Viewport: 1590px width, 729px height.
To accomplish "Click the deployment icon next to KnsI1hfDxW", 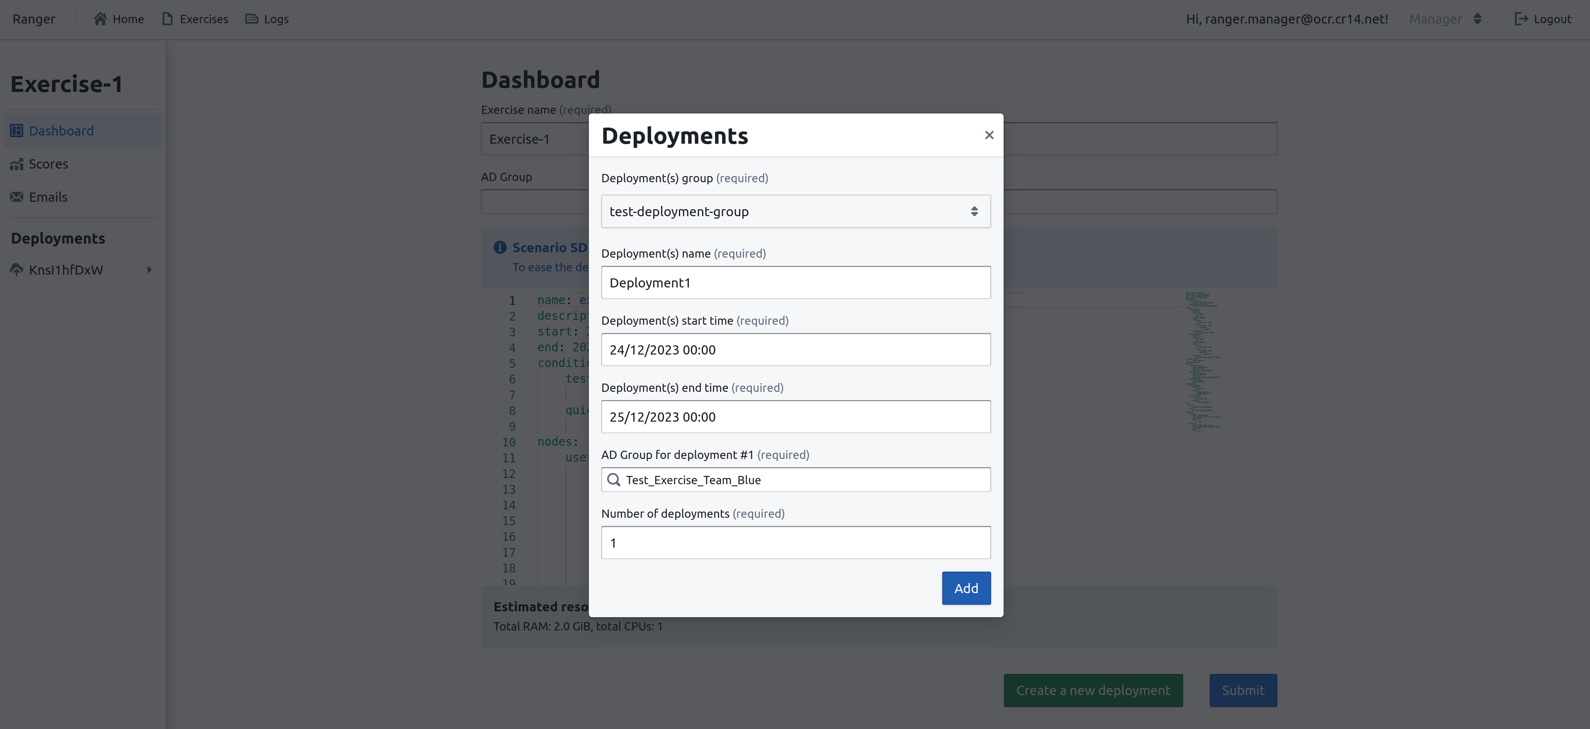I will tap(16, 269).
